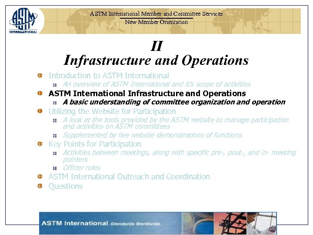Click the "Infrastructure and Operations" slide title
313x235 pixels.
click(156, 60)
